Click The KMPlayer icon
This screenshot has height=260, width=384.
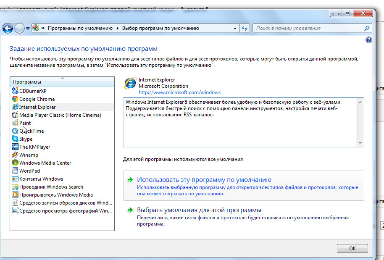point(15,147)
